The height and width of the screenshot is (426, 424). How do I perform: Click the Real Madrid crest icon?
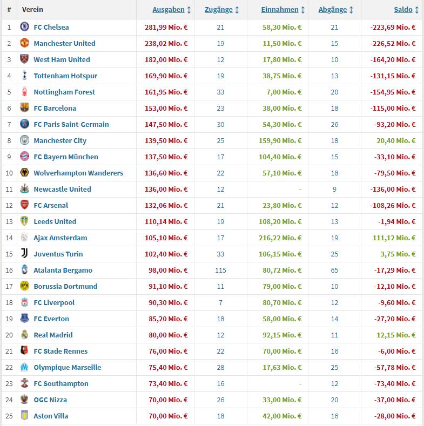24,335
